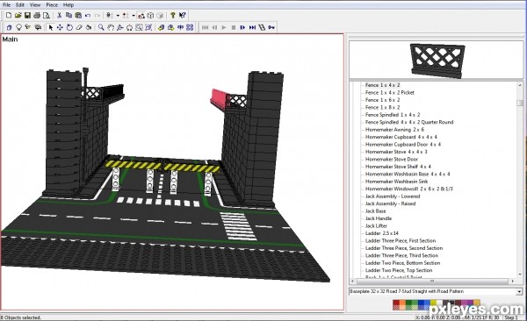The width and height of the screenshot is (527, 321).
Task: Open the dropdown arrow beside the lock icon
Action: click(x=118, y=16)
